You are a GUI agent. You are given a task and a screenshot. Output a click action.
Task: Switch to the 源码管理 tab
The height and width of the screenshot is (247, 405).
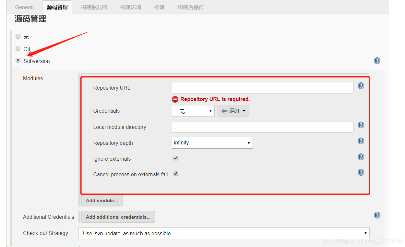(x=57, y=7)
